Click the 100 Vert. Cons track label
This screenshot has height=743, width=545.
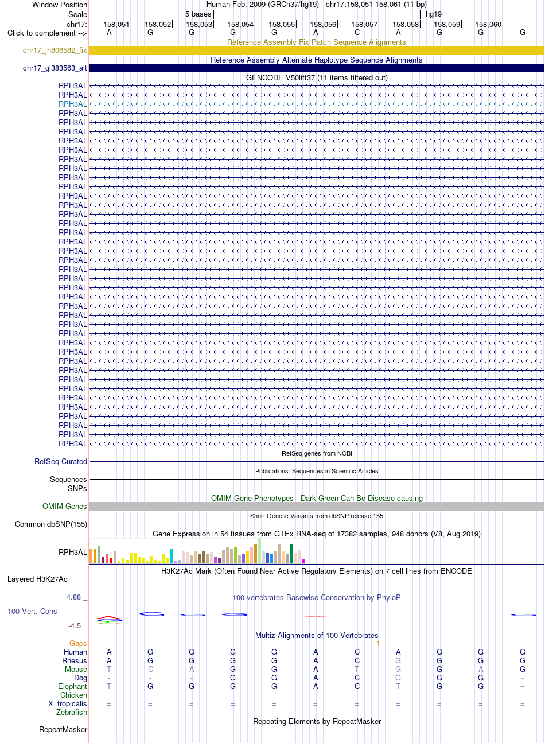point(32,611)
